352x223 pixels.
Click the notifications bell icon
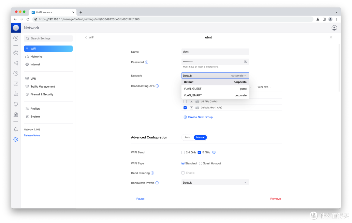pyautogui.click(x=16, y=129)
